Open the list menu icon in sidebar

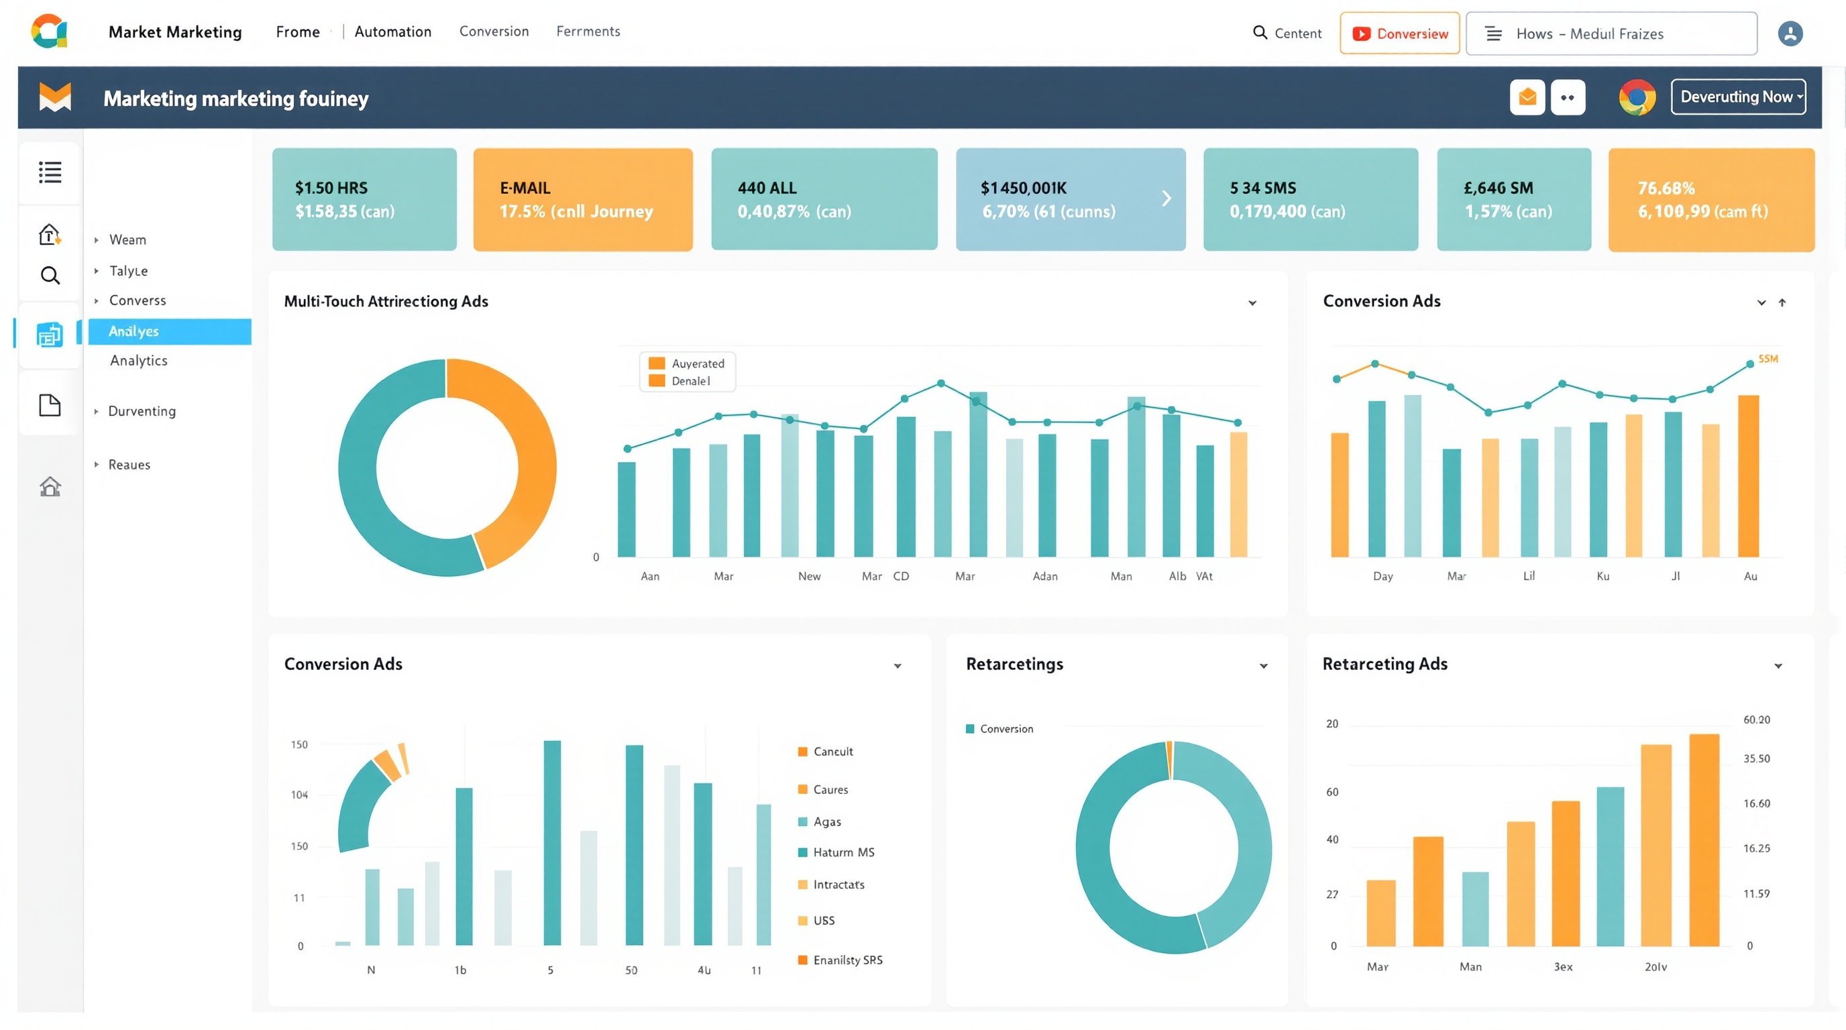point(50,172)
